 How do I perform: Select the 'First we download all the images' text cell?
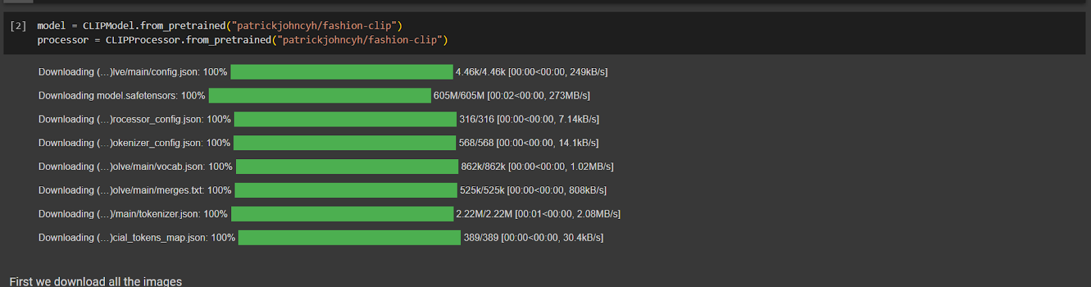click(x=95, y=281)
